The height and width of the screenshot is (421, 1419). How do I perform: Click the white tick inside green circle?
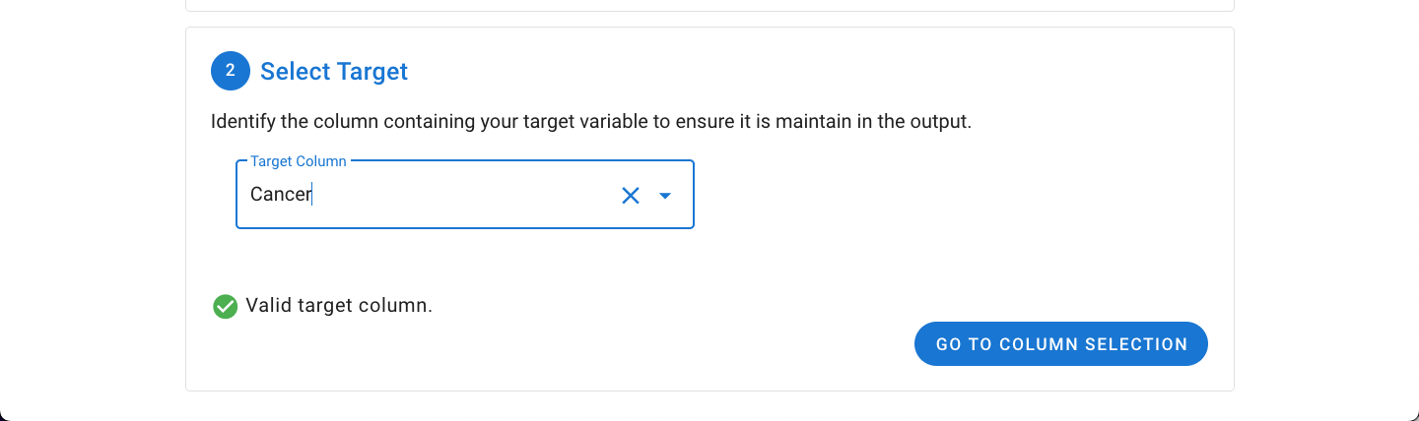[x=226, y=307]
